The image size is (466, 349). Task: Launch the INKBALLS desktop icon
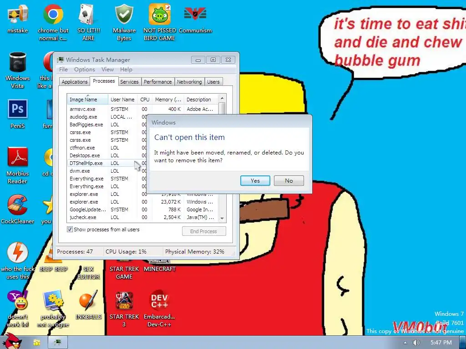pyautogui.click(x=88, y=305)
